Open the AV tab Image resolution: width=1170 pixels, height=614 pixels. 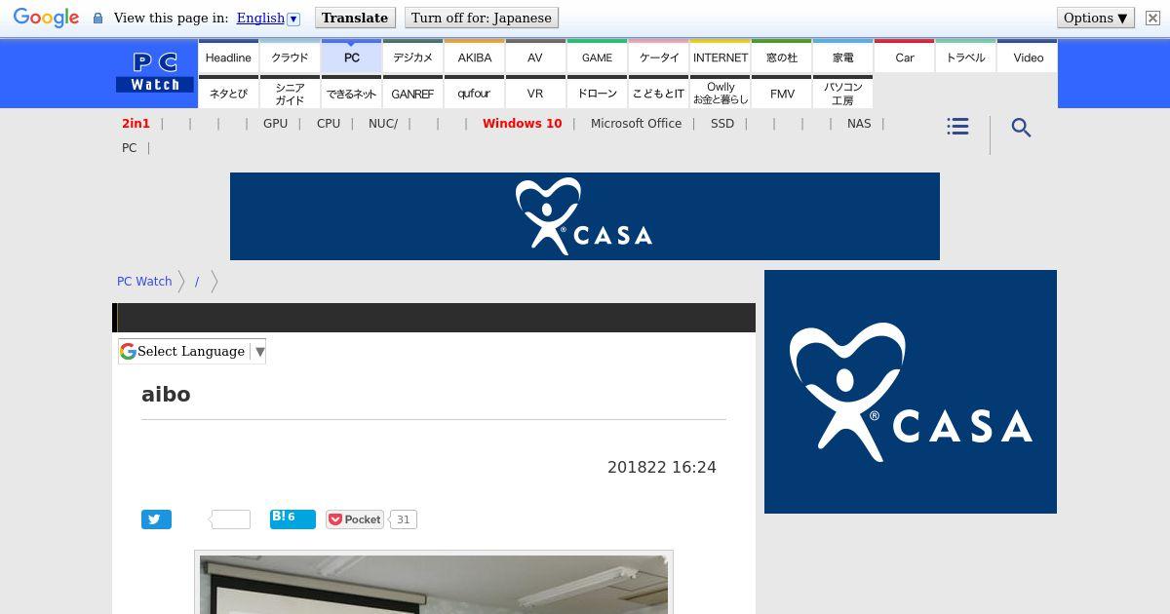click(x=535, y=57)
